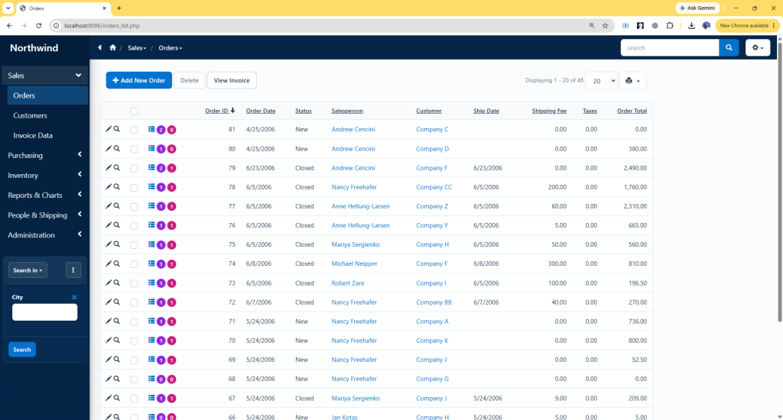783x420 pixels.
Task: Open the printer options icon
Action: [632, 81]
